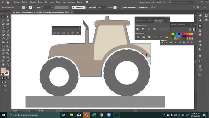Pick the Gradient tool

(x=8, y=50)
